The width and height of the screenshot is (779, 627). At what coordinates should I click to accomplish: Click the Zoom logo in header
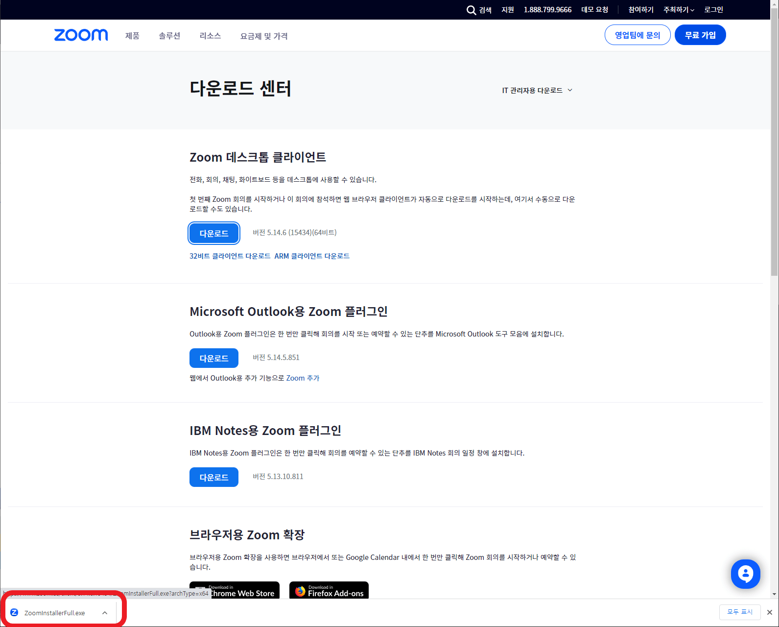[x=81, y=35]
